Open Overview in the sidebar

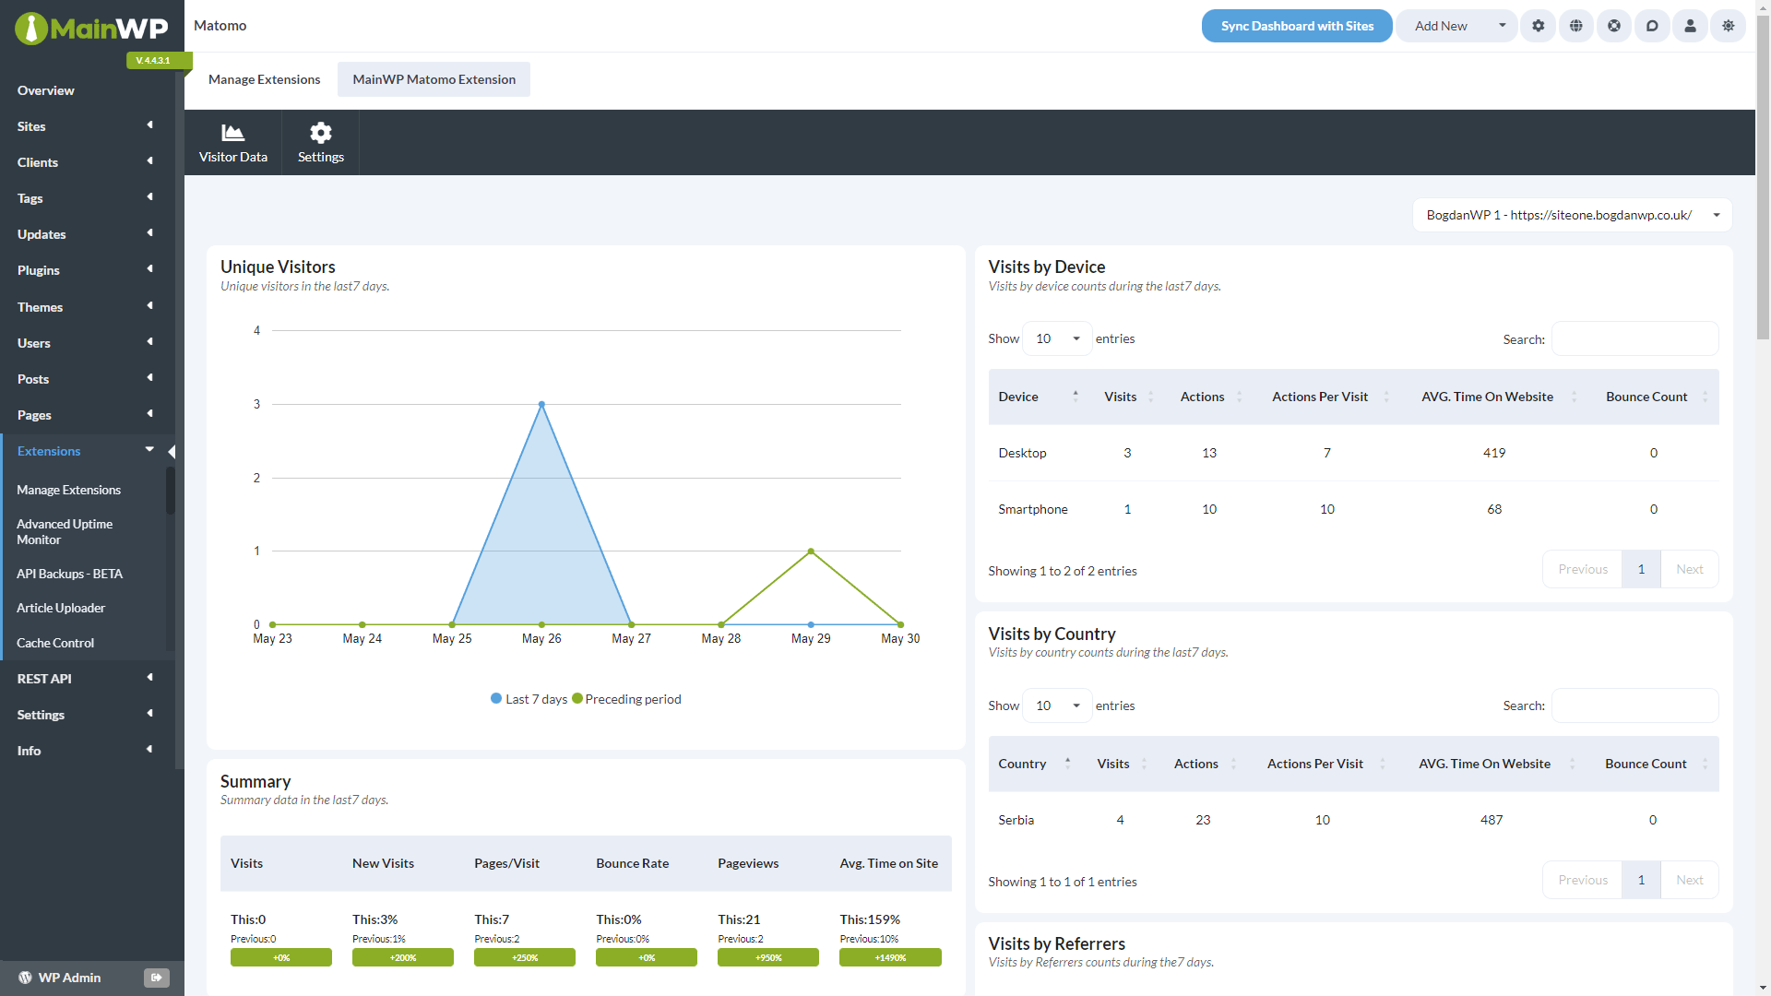click(45, 90)
